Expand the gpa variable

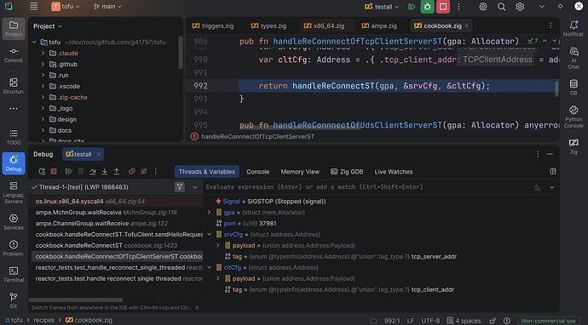tap(210, 213)
